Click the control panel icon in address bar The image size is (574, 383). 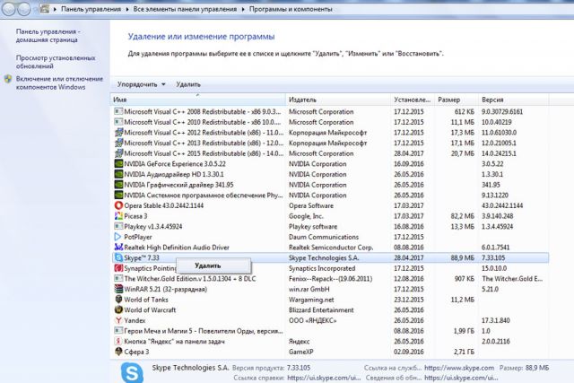point(44,9)
